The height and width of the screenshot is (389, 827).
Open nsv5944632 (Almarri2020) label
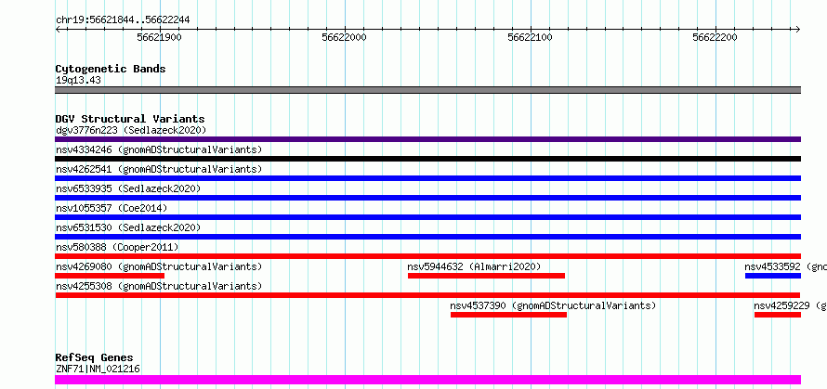(474, 266)
